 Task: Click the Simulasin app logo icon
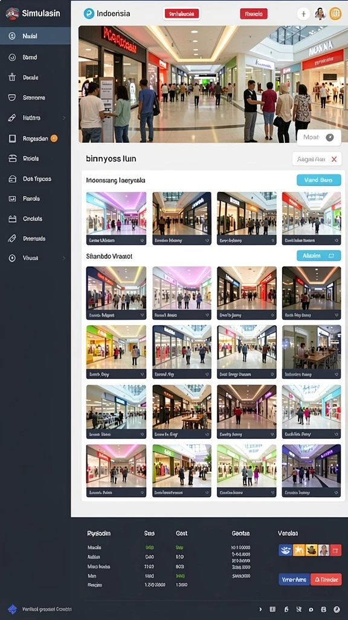(12, 13)
